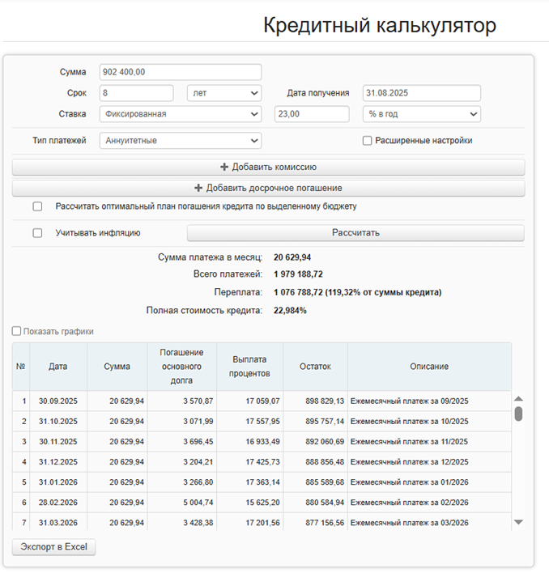Tick the optimal repayment plan checkbox
The image size is (549, 573).
(37, 206)
